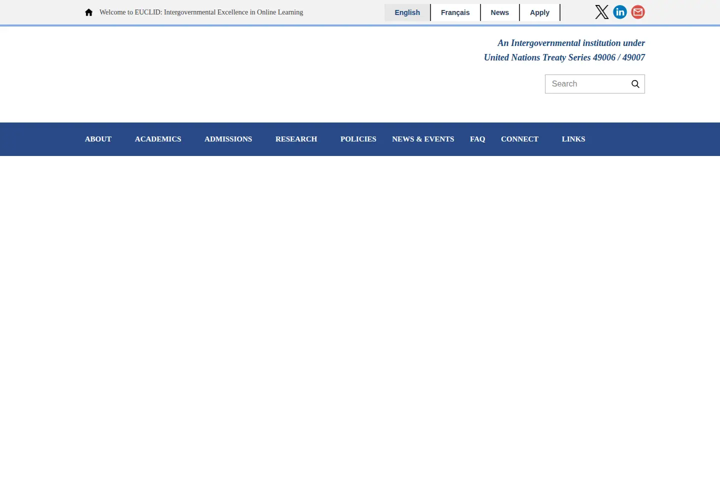Open the POLICIES menu
Viewport: 720px width, 500px height.
(x=358, y=139)
